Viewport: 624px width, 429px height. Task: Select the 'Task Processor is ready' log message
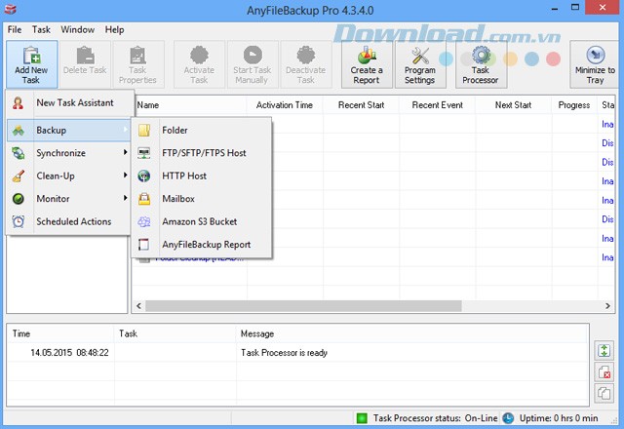point(284,353)
